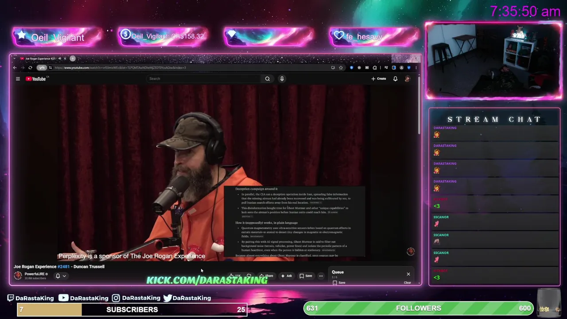The image size is (567, 319).
Task: Click the KICK.COM/DARASTAKING overlay text
Action: pyautogui.click(x=207, y=280)
